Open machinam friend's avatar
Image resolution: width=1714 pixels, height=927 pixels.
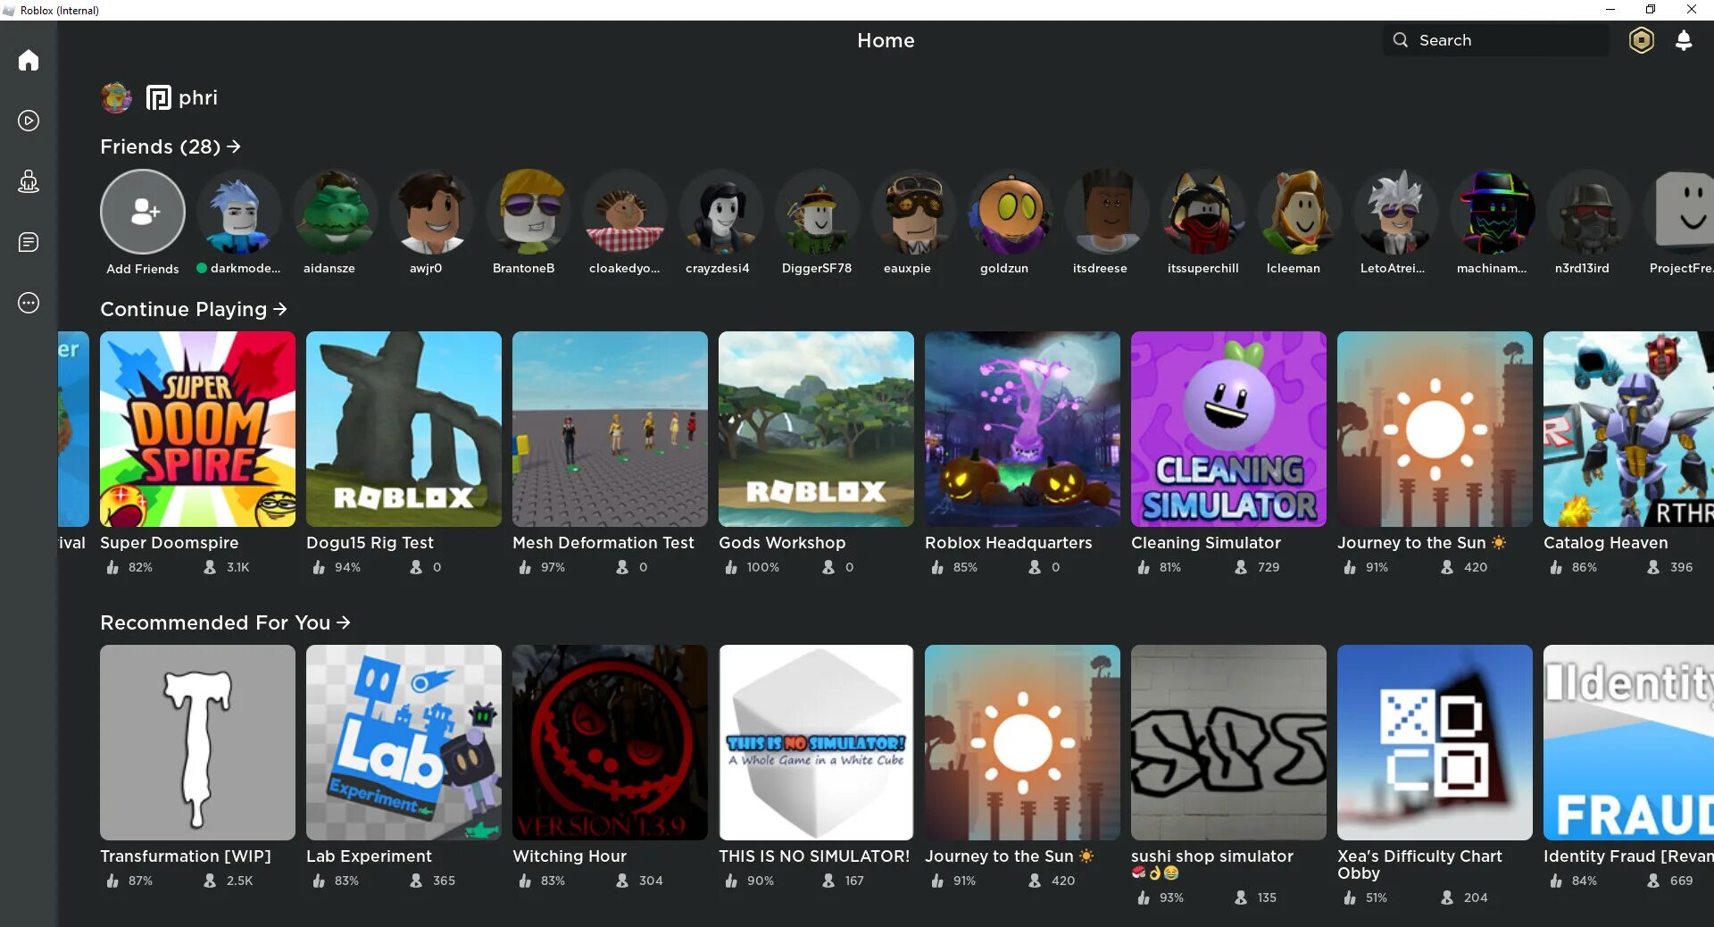click(x=1493, y=212)
